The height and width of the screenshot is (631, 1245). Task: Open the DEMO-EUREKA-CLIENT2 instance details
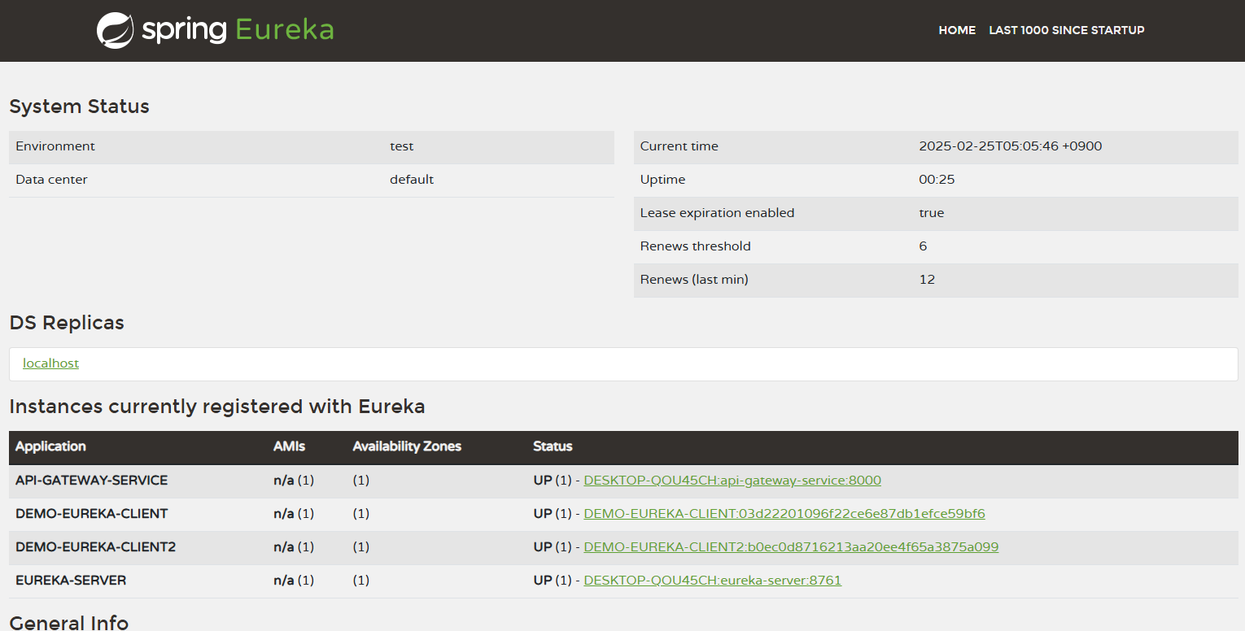pyautogui.click(x=790, y=546)
